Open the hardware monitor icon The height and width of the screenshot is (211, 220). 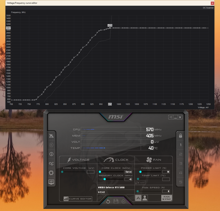click(x=51, y=182)
